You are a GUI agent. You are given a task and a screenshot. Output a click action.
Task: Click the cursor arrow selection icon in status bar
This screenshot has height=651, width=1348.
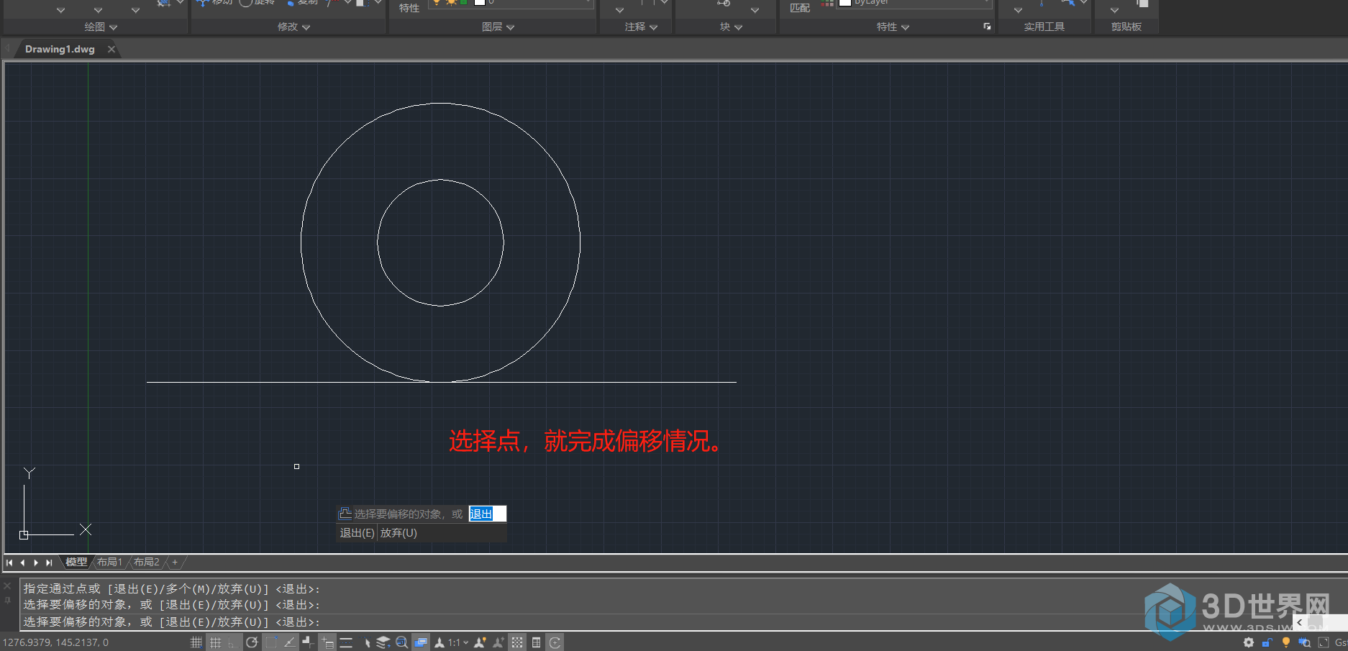[x=367, y=642]
